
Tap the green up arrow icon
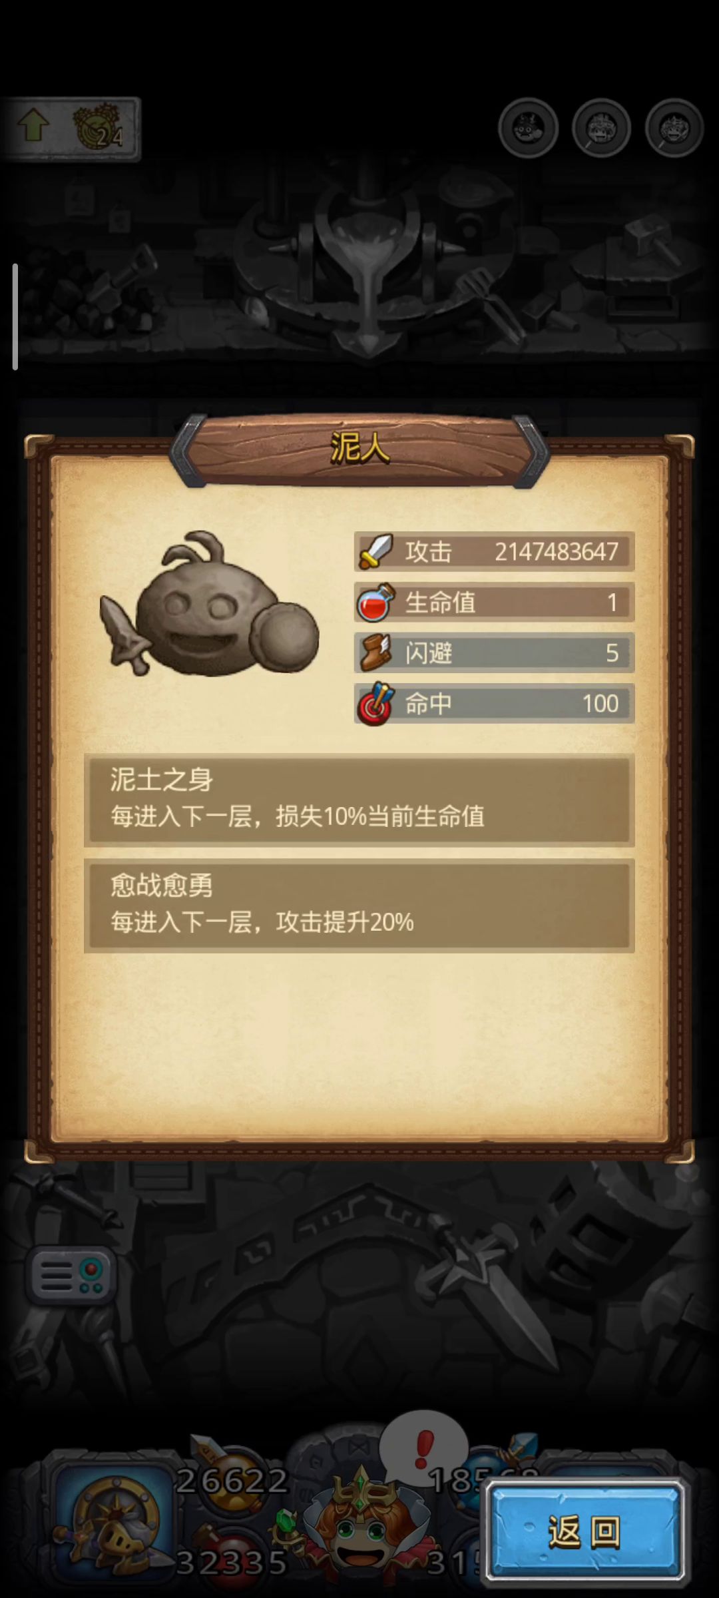33,126
